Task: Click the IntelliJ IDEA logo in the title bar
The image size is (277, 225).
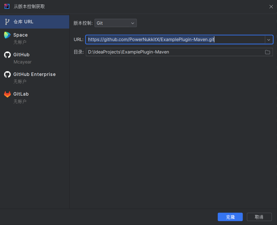Action: click(x=7, y=6)
